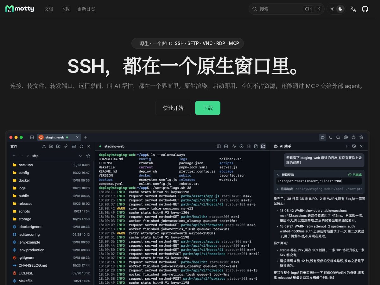The image size is (380, 285).
Task: Click the motty logo in header
Action: [x=20, y=9]
